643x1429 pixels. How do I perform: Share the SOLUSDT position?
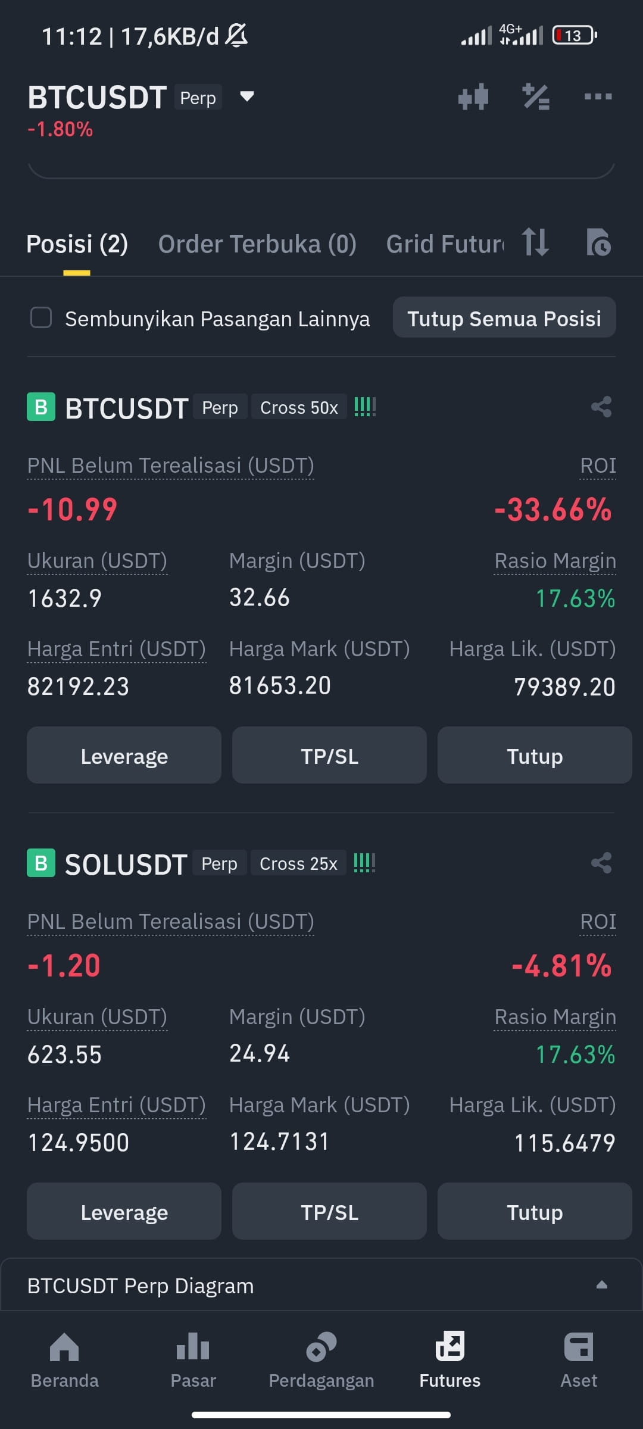(601, 863)
